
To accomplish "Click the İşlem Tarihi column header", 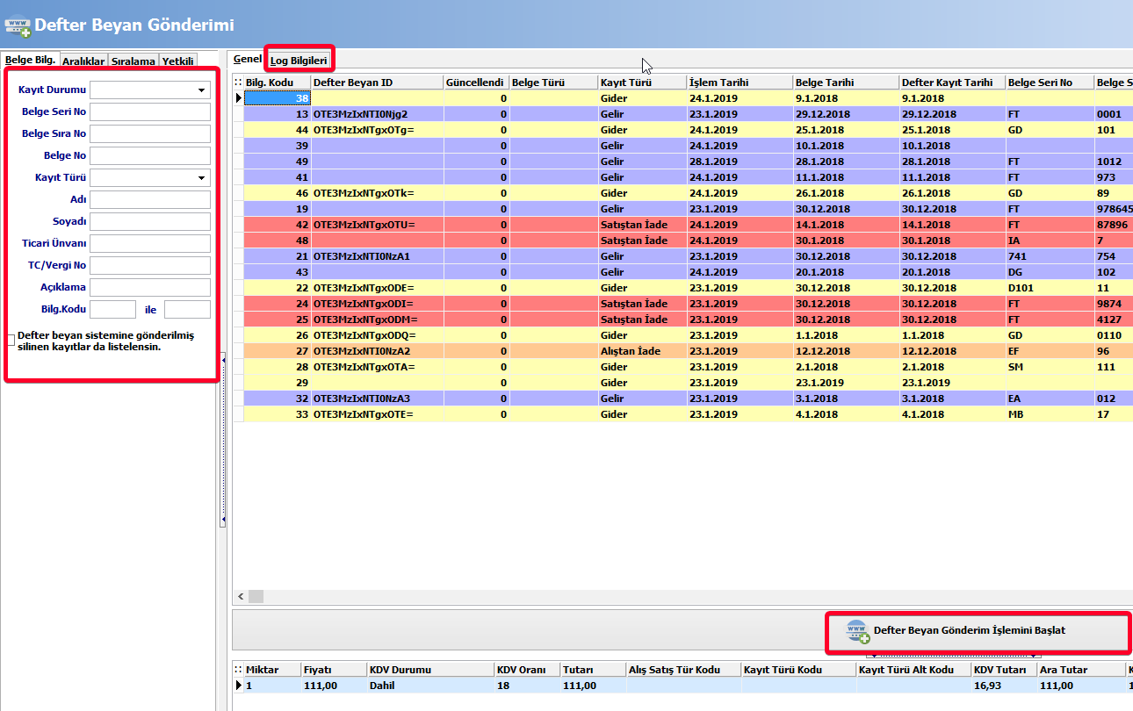I will point(740,83).
